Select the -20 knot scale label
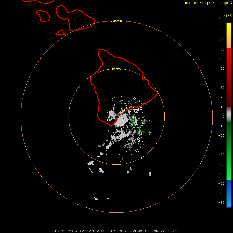The width and height of the screenshot is (233, 233). click(221, 135)
